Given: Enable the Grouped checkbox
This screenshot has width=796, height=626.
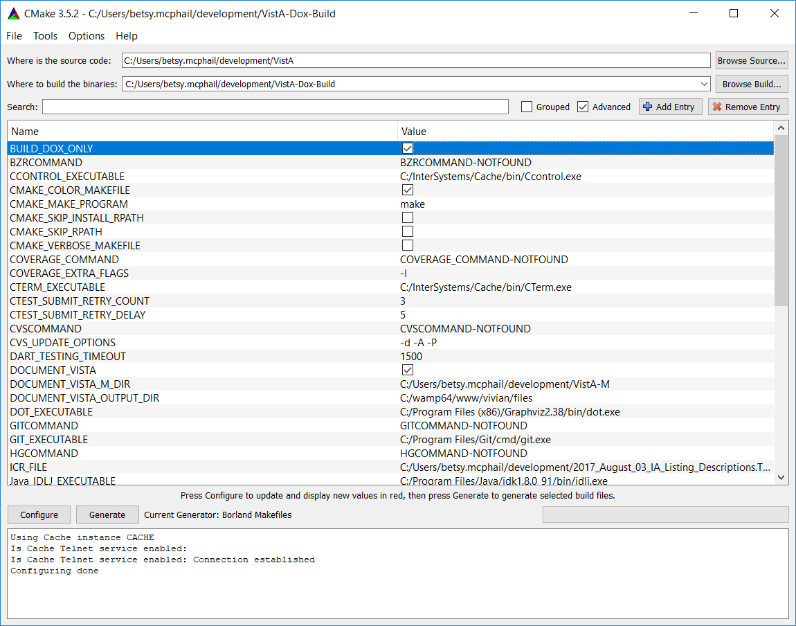Looking at the screenshot, I should click(x=527, y=107).
